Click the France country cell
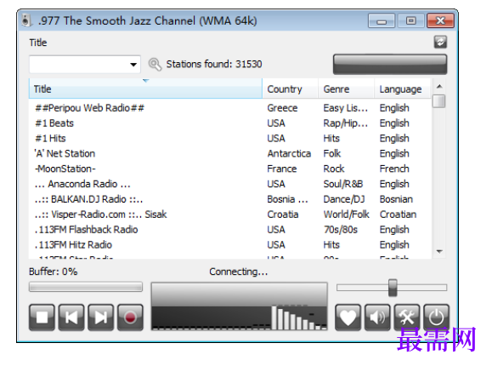The width and height of the screenshot is (492, 366). [x=282, y=169]
